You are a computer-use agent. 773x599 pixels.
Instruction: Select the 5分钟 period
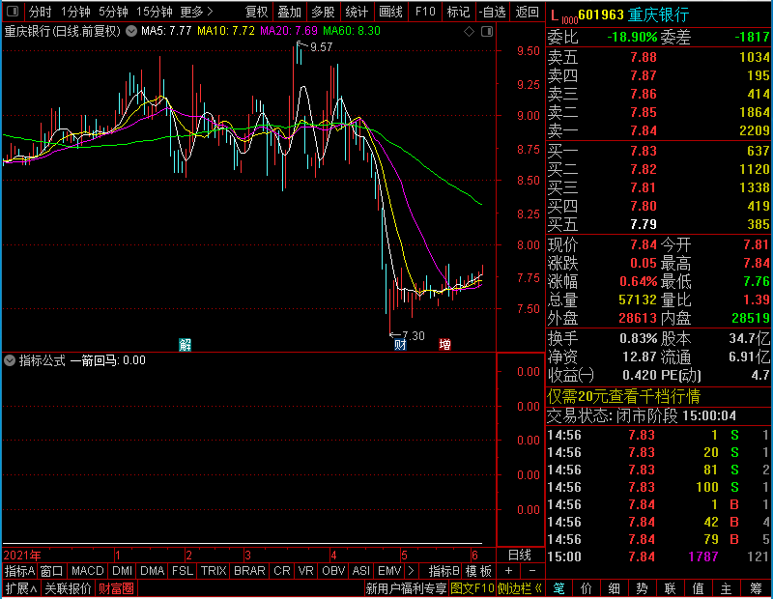113,12
